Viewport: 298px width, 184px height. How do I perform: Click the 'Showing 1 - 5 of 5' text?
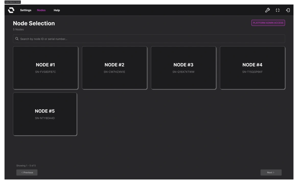click(x=26, y=166)
